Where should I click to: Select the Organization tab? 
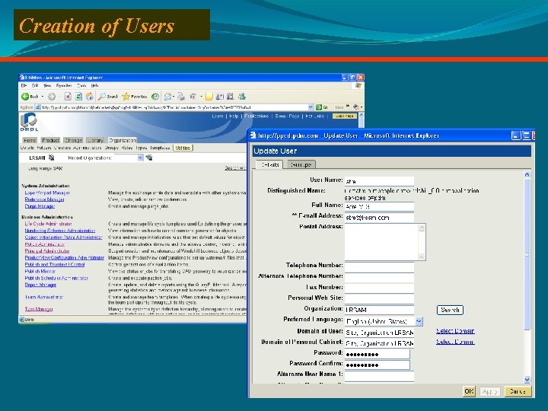click(x=122, y=140)
